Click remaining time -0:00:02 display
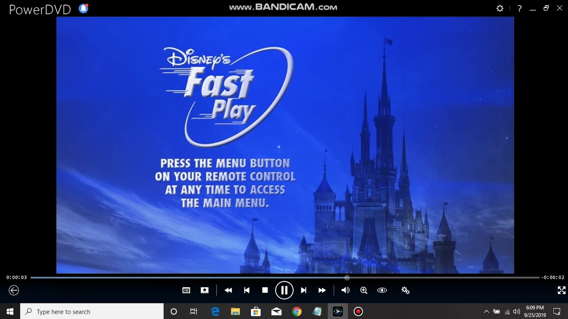Screen dimensions: 568x319 coord(552,278)
